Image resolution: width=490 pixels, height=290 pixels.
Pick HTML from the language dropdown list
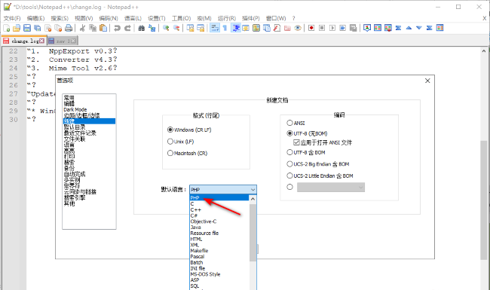click(219, 239)
